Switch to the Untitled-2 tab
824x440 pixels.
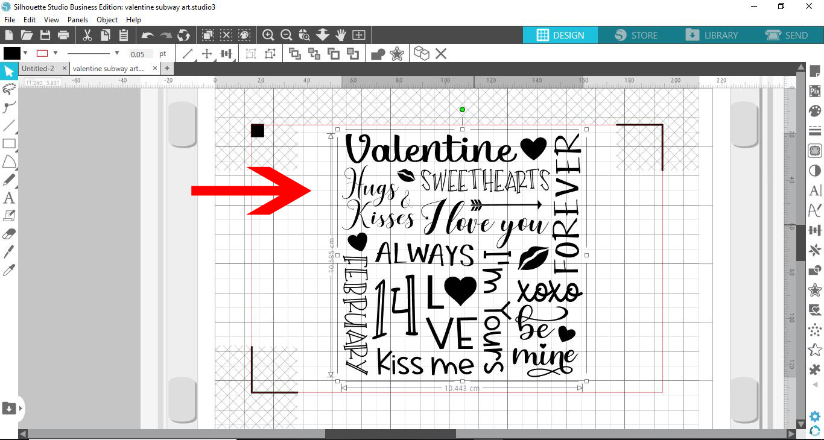point(38,69)
